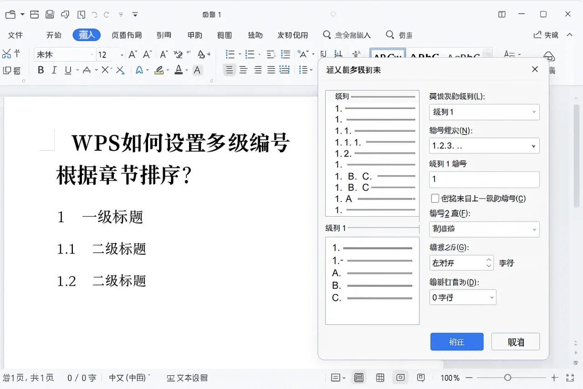Toggle underline formatting
Viewport: 583px width, 389px height.
[x=67, y=70]
